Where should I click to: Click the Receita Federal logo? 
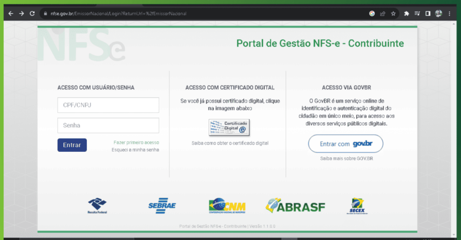click(x=97, y=206)
